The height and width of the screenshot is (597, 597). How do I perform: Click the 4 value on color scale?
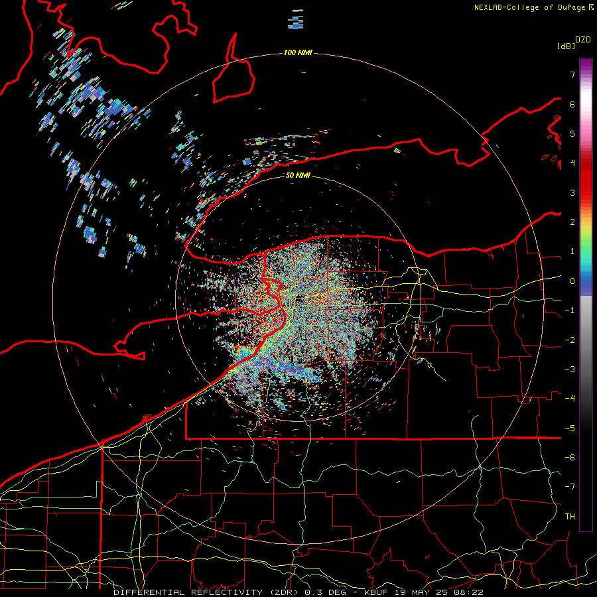click(x=572, y=163)
